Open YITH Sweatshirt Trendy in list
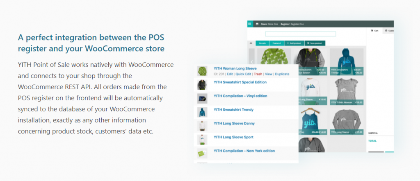This screenshot has width=420, height=181. coord(233,110)
